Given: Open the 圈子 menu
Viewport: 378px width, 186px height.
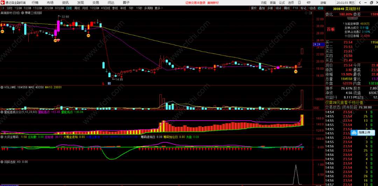Looking at the screenshot, I should click(126, 3).
